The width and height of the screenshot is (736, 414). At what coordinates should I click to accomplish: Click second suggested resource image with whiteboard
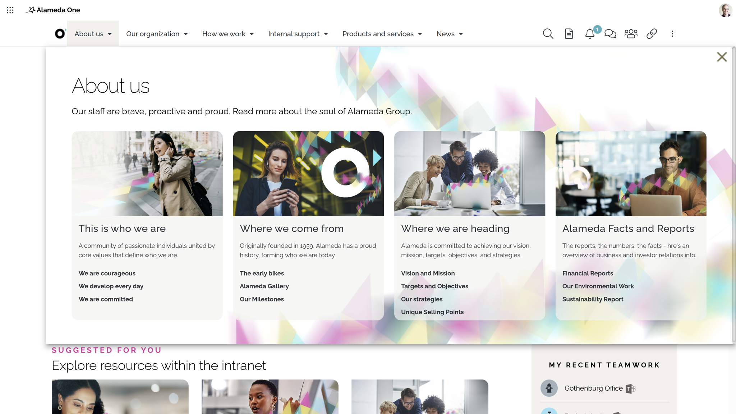tap(270, 397)
